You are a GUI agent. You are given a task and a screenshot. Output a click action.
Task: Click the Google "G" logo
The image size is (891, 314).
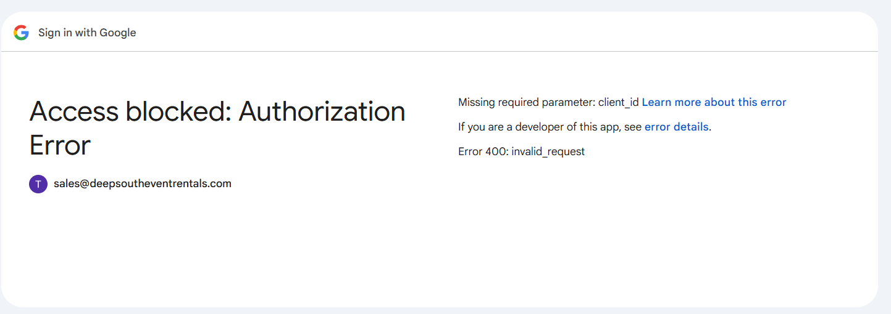[22, 33]
